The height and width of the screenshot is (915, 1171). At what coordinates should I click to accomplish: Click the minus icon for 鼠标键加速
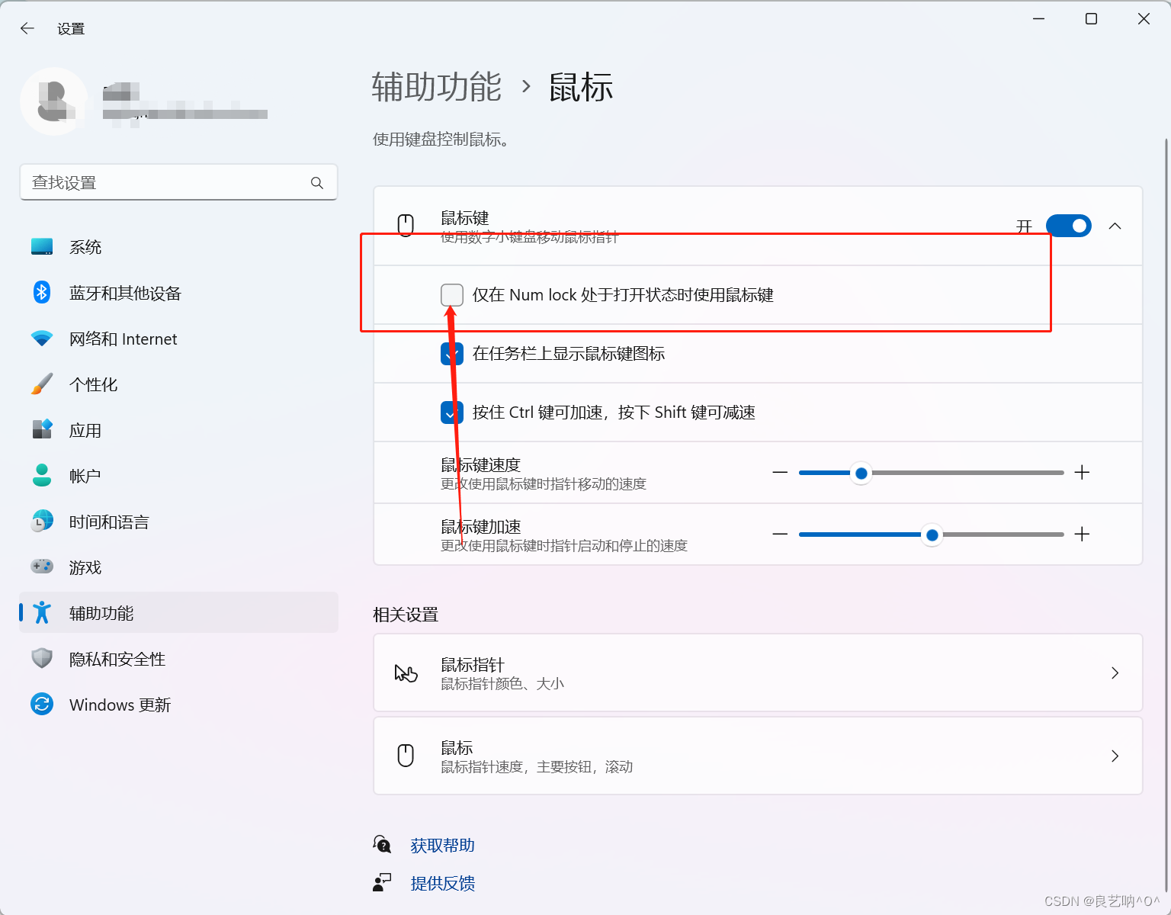pyautogui.click(x=780, y=535)
